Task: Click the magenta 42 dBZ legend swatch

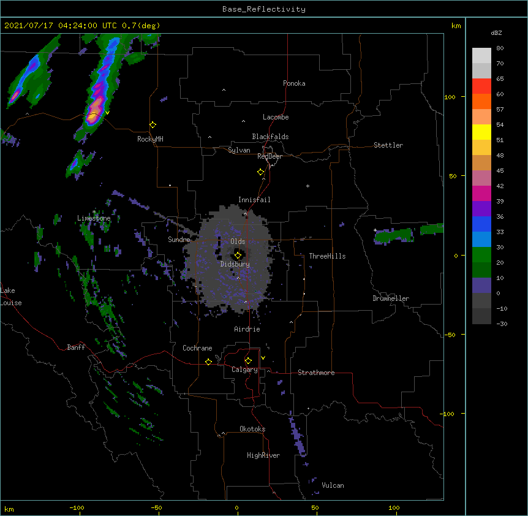Action: coord(481,193)
